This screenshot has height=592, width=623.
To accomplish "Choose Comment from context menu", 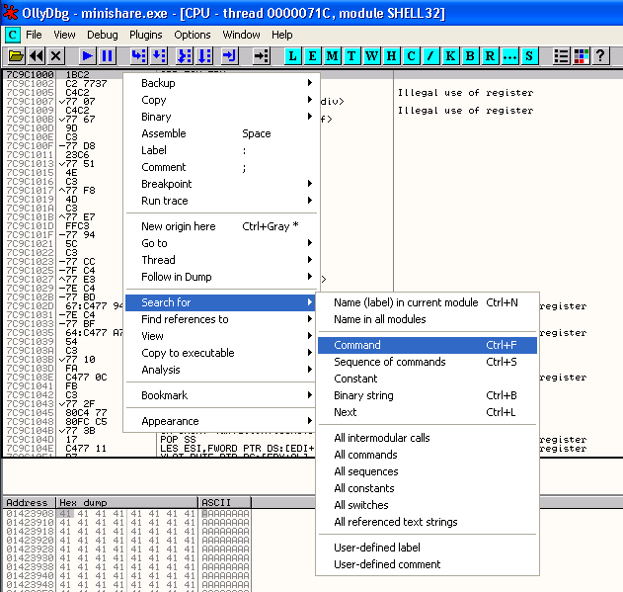I will 222,167.
